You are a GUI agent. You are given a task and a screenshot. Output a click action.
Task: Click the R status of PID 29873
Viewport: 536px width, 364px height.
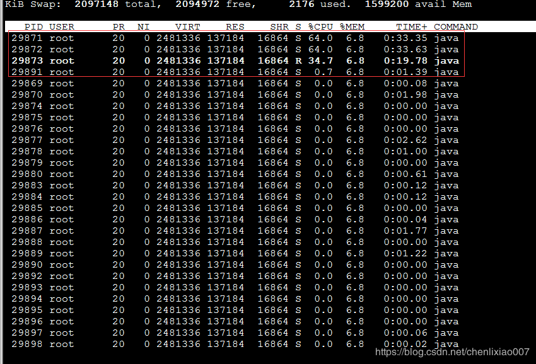tap(298, 60)
